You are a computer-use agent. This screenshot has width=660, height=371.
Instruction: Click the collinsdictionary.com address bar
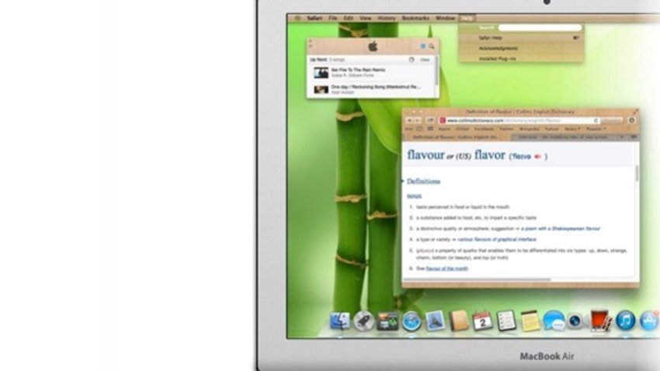pyautogui.click(x=519, y=120)
